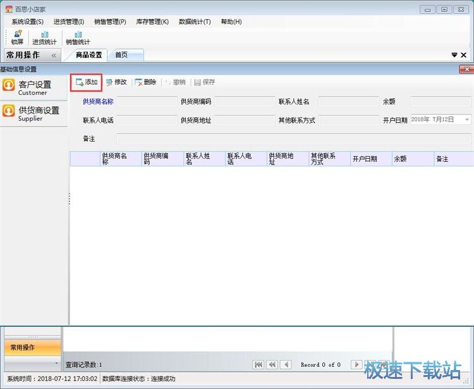Focus the 供货商编码 input field
The image size is (474, 389).
click(245, 101)
